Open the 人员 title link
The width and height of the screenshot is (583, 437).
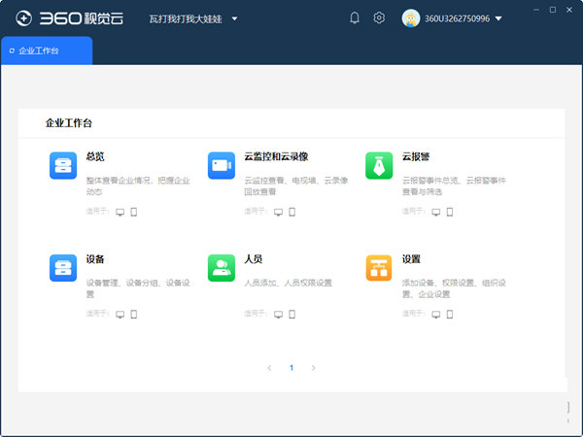click(254, 259)
